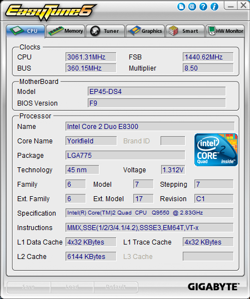Click the FSB value 1440.62MHz
Screen dimensions: 250x299
(x=208, y=57)
